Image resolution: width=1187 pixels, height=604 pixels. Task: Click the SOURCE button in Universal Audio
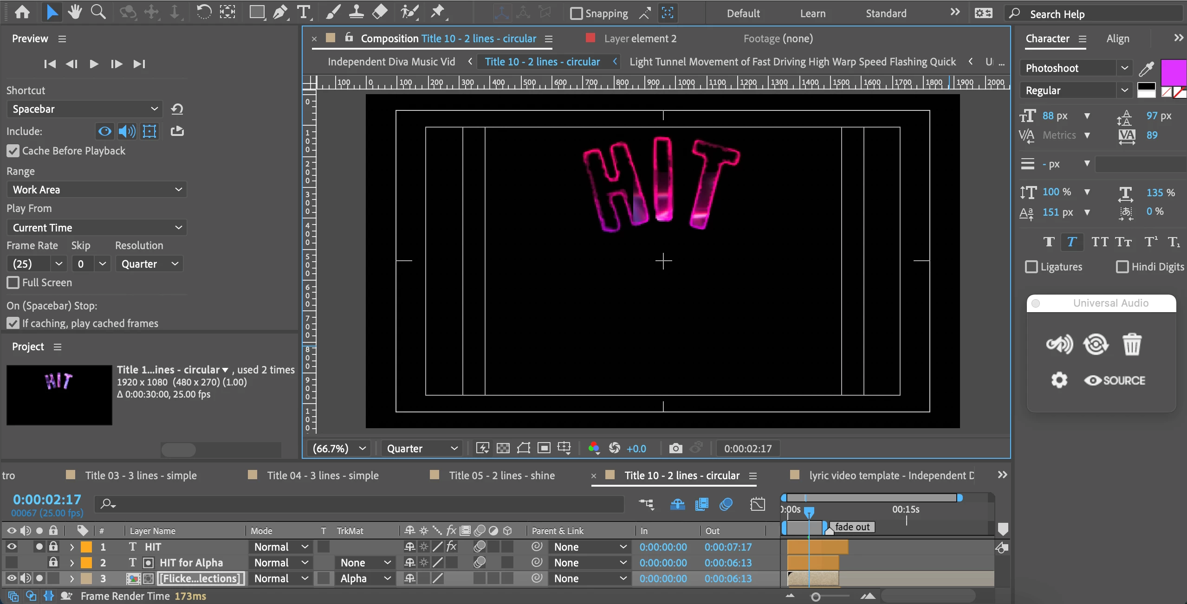pyautogui.click(x=1115, y=380)
